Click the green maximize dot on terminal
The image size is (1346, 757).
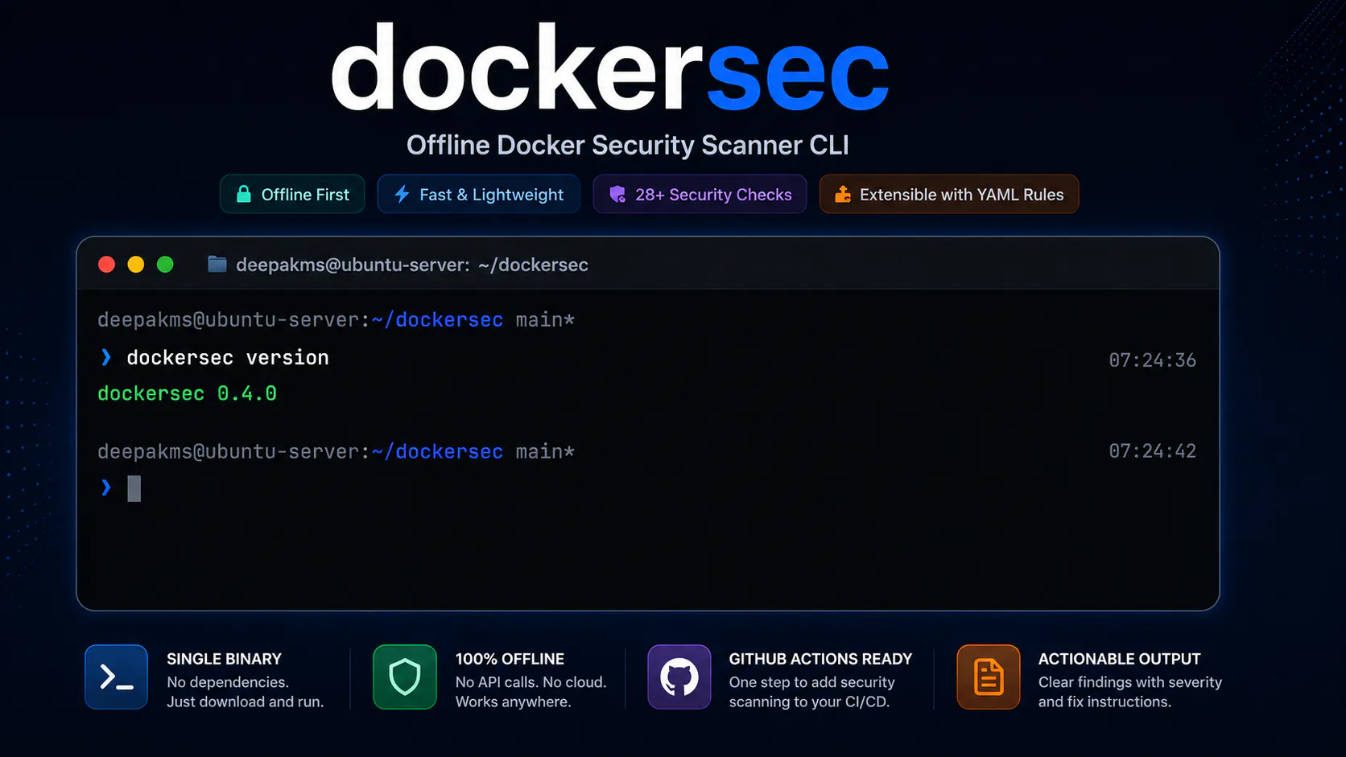pyautogui.click(x=165, y=265)
